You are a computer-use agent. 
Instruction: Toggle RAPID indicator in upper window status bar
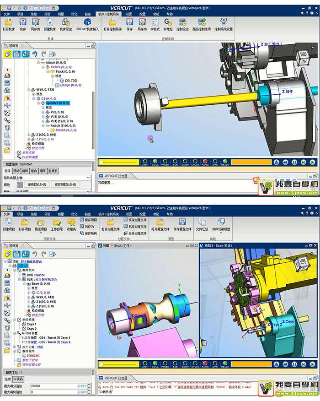coord(205,162)
